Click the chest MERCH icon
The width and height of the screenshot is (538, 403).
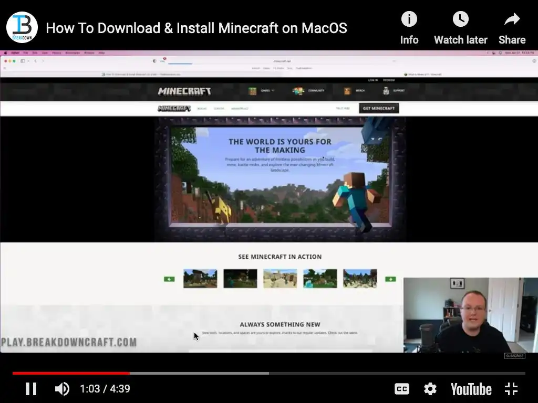347,91
